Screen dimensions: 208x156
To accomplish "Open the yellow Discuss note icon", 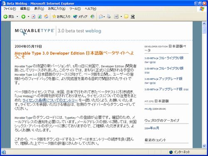I will click(x=126, y=17).
